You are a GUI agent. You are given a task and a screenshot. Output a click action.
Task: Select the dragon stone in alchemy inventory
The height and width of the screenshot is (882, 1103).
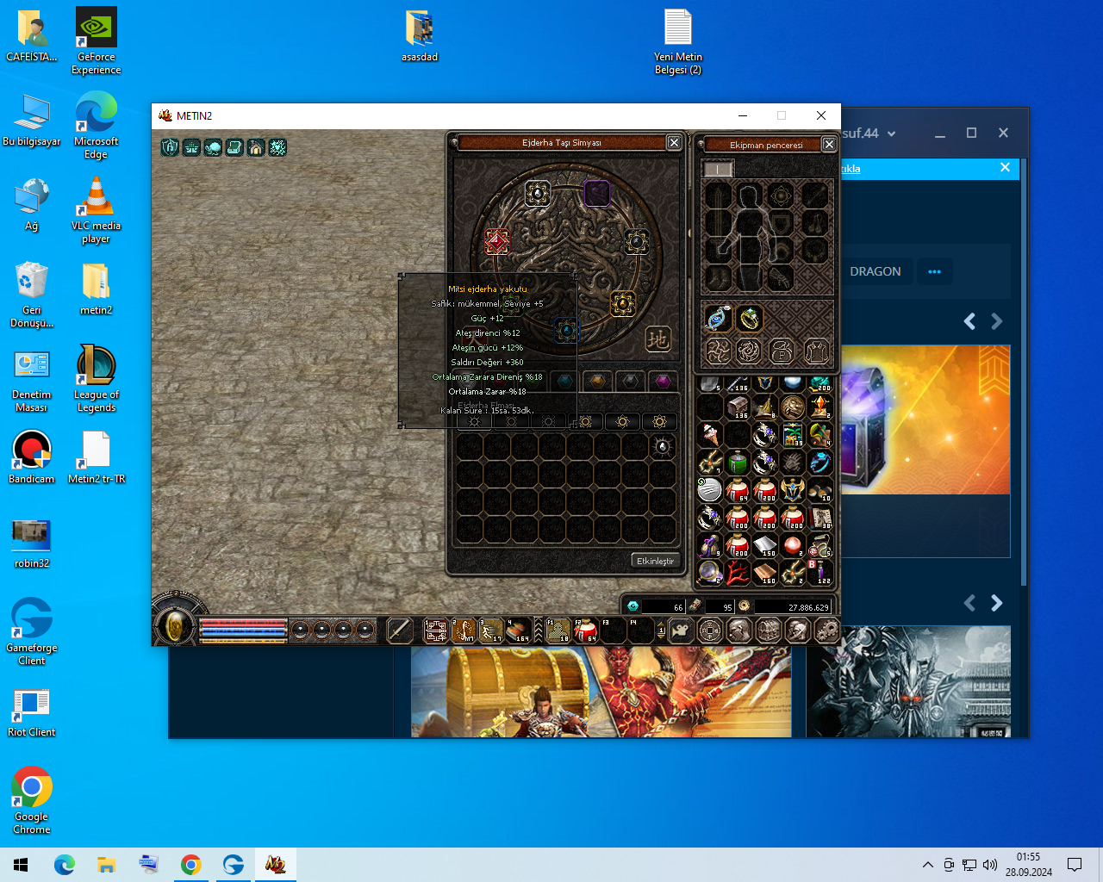click(x=663, y=447)
